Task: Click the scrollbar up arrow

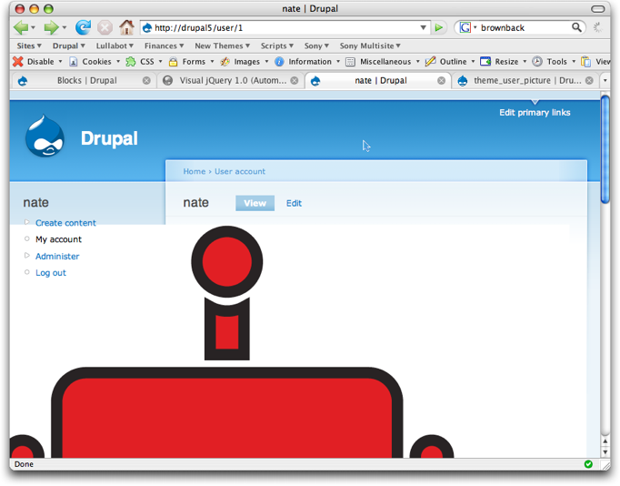Action: (x=605, y=440)
